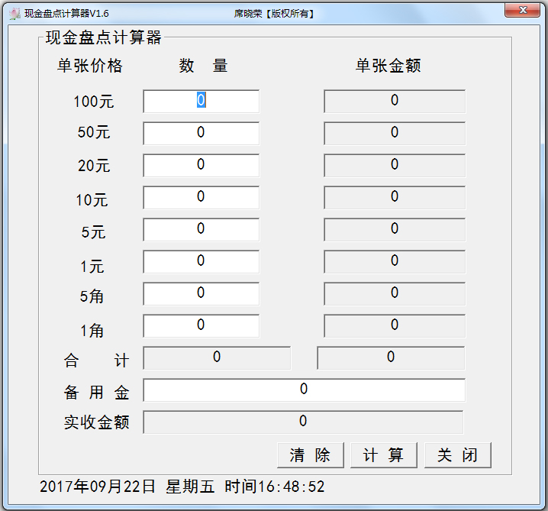Select the 合计 total quantity field
548x511 pixels.
point(217,357)
